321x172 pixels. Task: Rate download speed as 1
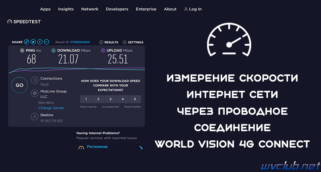86,99
